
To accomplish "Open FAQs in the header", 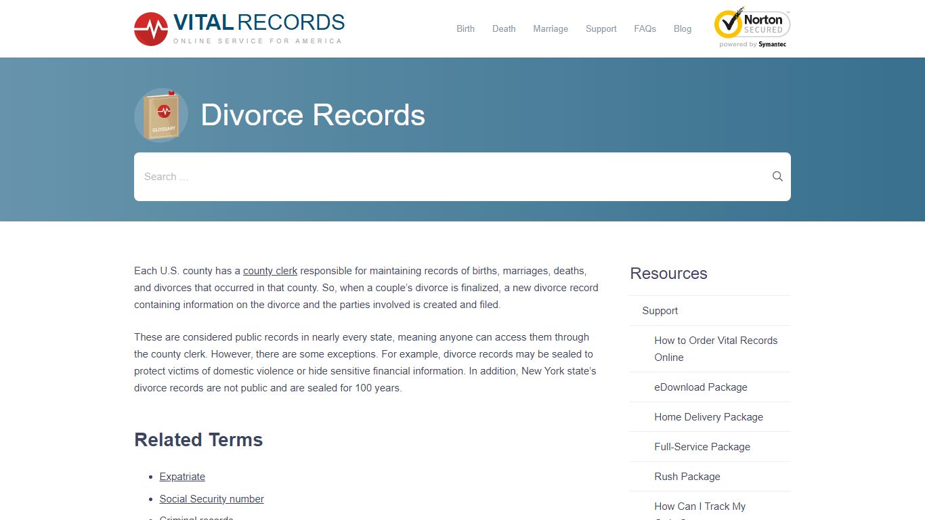I will [645, 28].
